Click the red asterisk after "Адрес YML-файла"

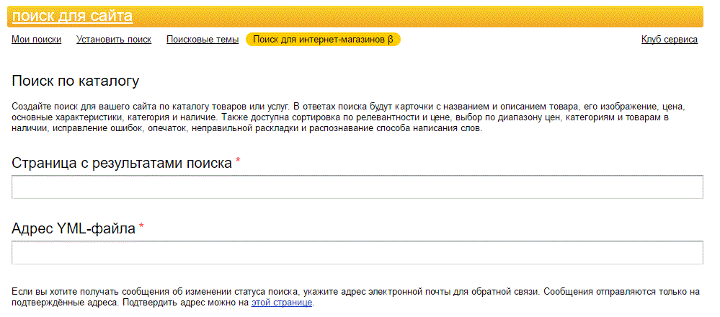coord(141,226)
